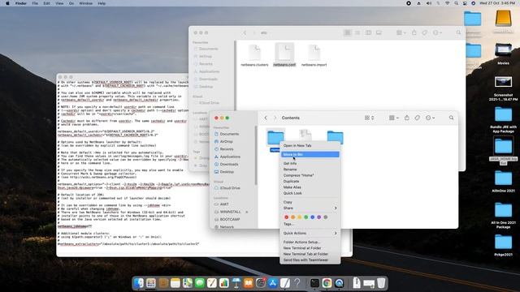Click the tag icon in Contents window toolbar
This screenshot has height=292, width=520.
pyautogui.click(x=417, y=118)
